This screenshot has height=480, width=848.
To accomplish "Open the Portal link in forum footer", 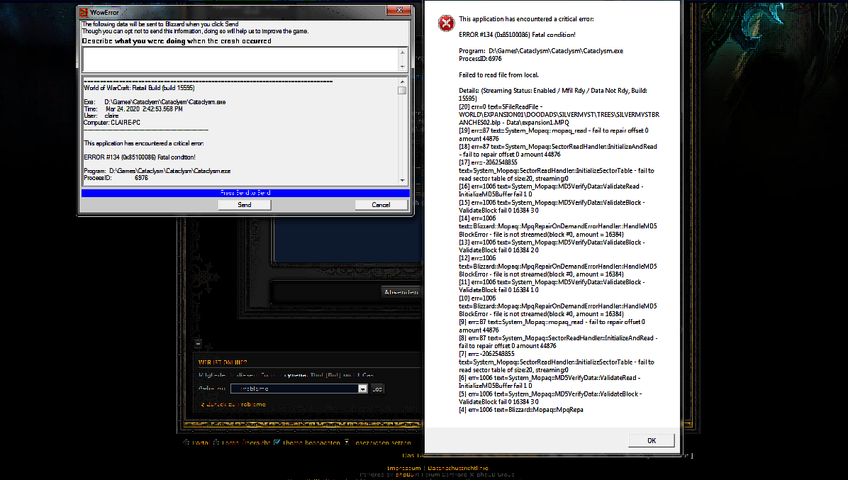I will [x=201, y=442].
